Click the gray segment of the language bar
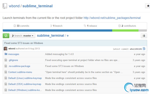This screenshot has height=94, width=150. point(143,31)
